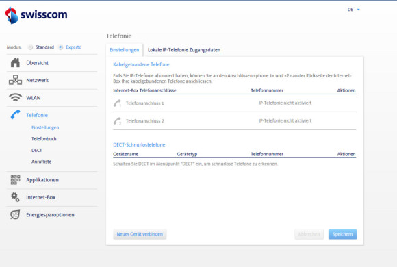
Task: Click Telefonnummer header in DECT table
Action: pos(267,154)
